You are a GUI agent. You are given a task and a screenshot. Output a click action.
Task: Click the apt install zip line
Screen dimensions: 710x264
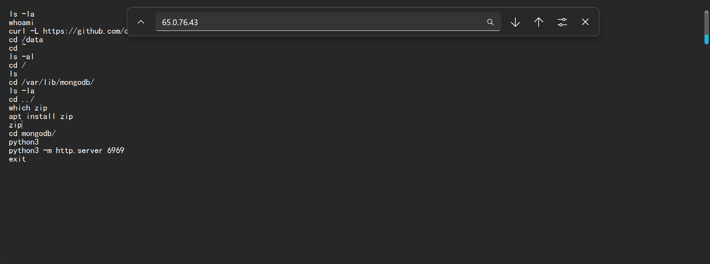tap(41, 116)
